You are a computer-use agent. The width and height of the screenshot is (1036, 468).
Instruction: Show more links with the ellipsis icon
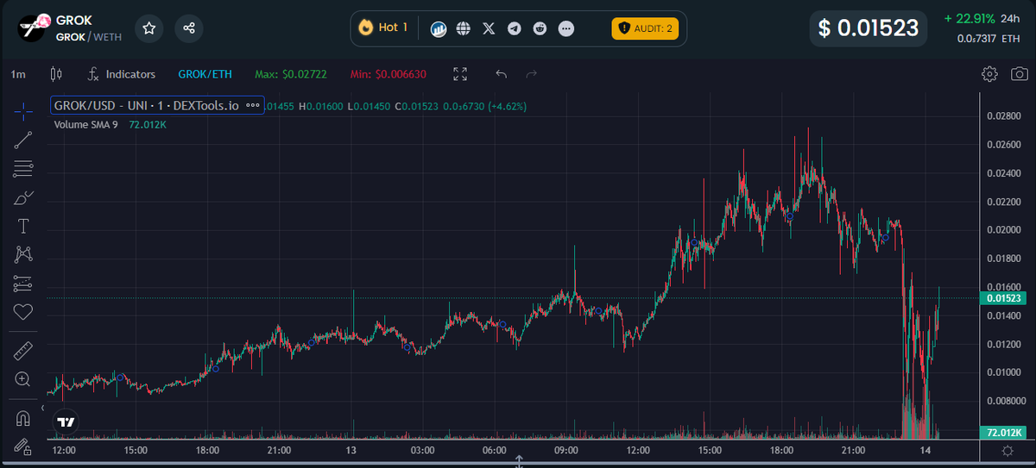(x=566, y=28)
